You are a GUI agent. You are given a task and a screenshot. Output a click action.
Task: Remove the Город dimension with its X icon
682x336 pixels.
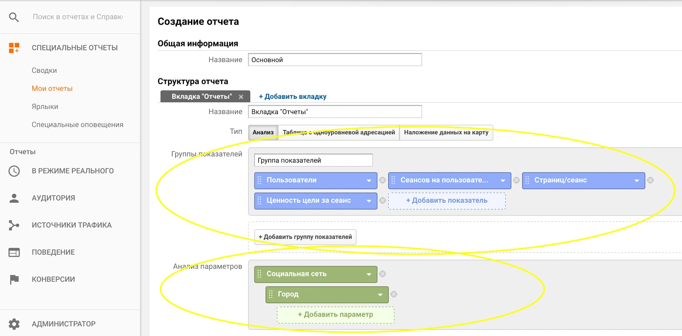click(x=394, y=294)
